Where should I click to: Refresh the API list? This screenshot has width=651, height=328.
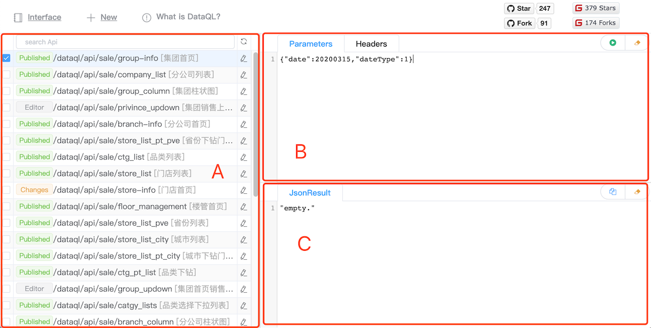pyautogui.click(x=244, y=41)
